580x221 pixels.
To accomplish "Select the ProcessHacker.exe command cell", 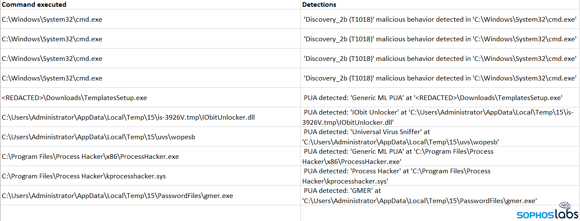I will (x=90, y=156).
